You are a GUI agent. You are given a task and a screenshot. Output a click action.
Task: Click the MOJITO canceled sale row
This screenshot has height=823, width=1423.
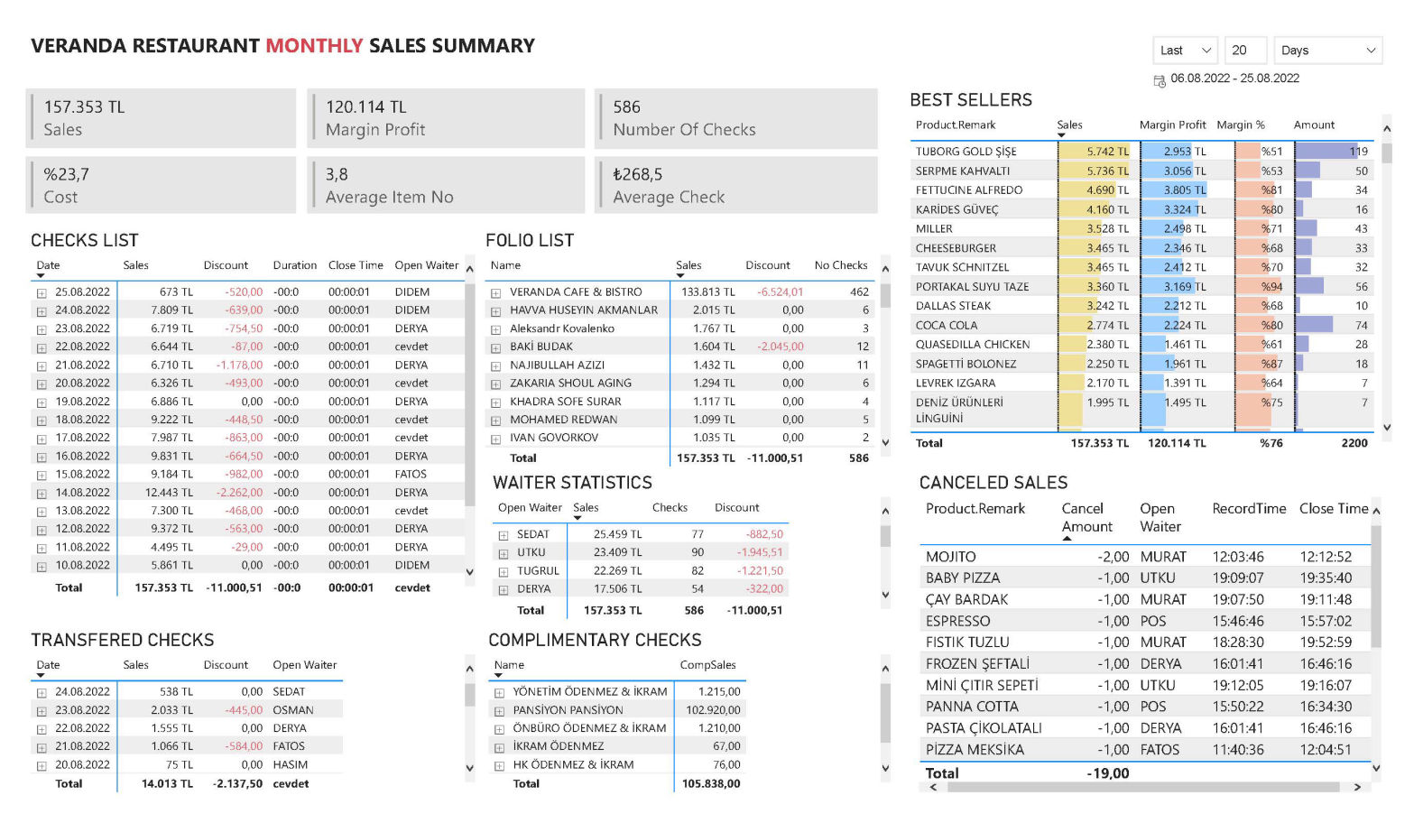pos(1146,557)
